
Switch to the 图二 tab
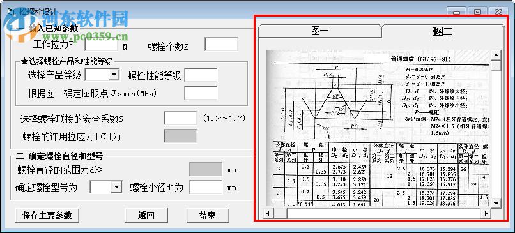(443, 31)
